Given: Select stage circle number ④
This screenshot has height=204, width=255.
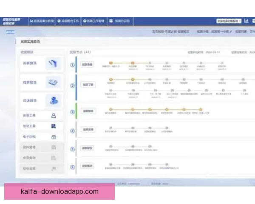Looking at the screenshot, I should (72, 131).
